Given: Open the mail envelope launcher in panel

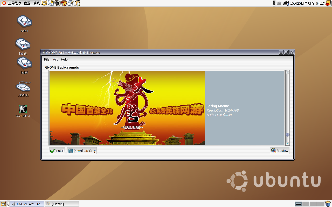Looking at the screenshot, I should 51,3.
